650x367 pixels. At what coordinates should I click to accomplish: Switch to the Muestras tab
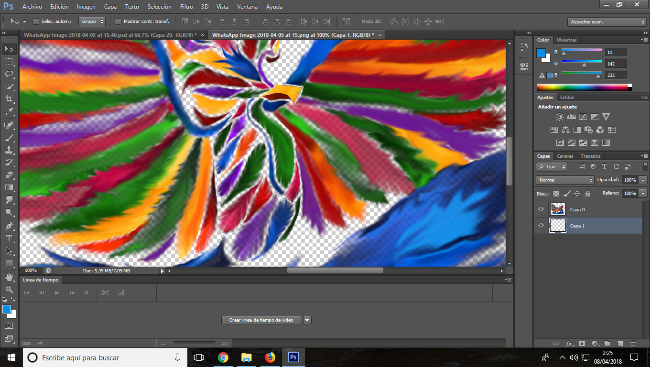566,40
